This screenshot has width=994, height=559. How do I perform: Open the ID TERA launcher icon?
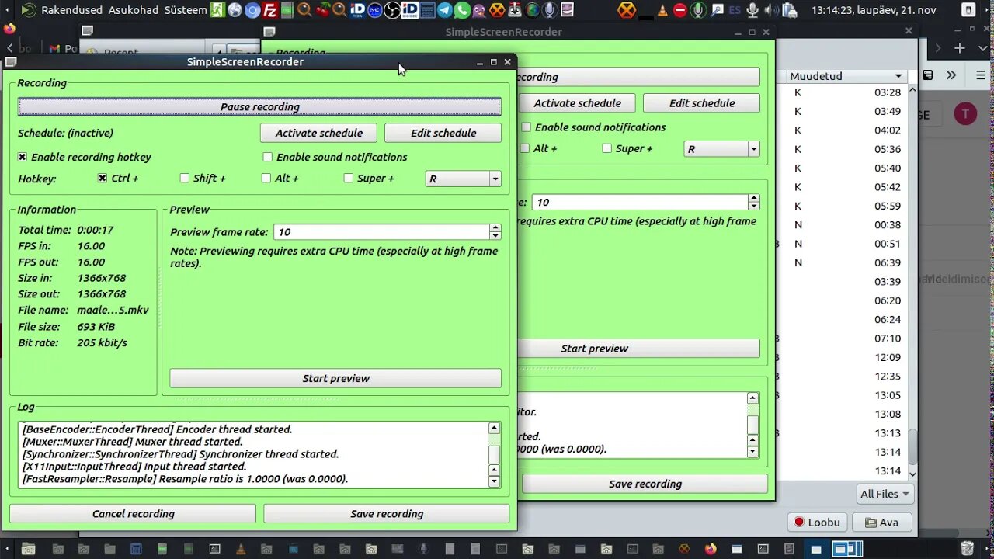tap(357, 10)
